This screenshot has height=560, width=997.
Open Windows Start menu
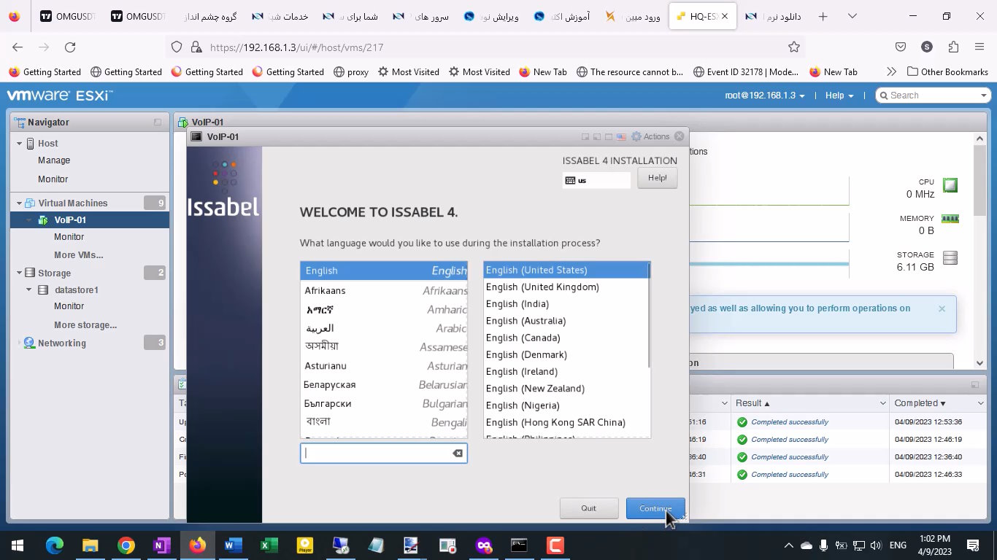(x=18, y=545)
